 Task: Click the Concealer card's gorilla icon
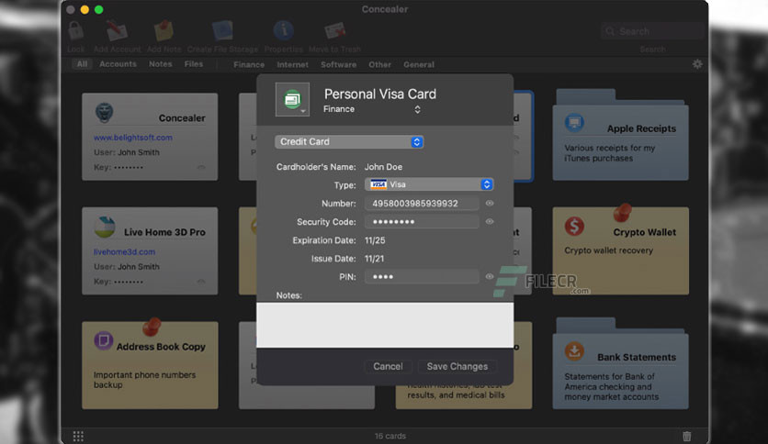(x=104, y=113)
